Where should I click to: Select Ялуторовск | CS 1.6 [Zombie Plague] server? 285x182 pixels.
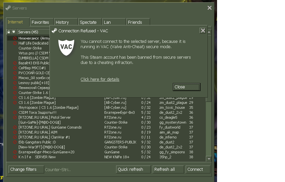(x=106, y=107)
